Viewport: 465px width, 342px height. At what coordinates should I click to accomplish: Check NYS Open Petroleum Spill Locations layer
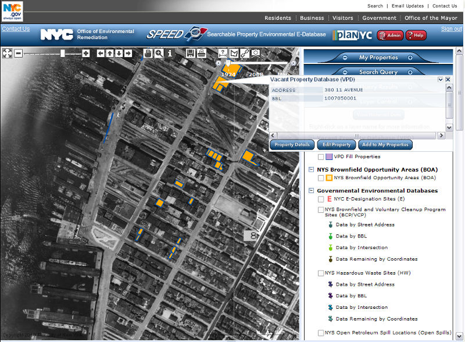click(321, 333)
